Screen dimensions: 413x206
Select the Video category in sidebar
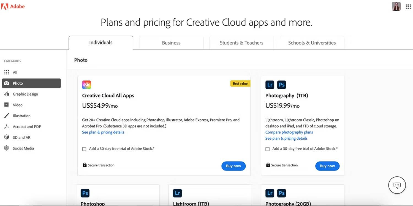[17, 105]
